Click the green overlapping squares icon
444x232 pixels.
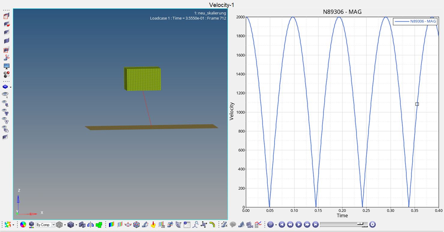(99, 224)
